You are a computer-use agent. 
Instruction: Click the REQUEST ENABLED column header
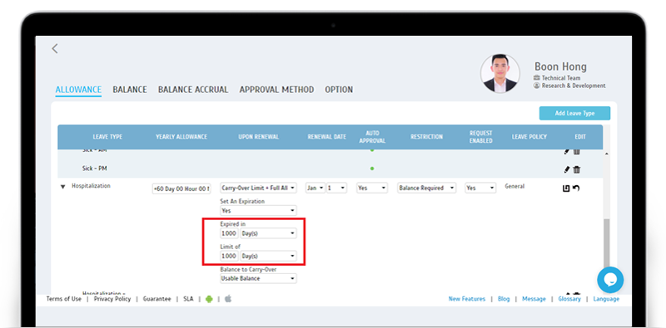click(x=481, y=136)
